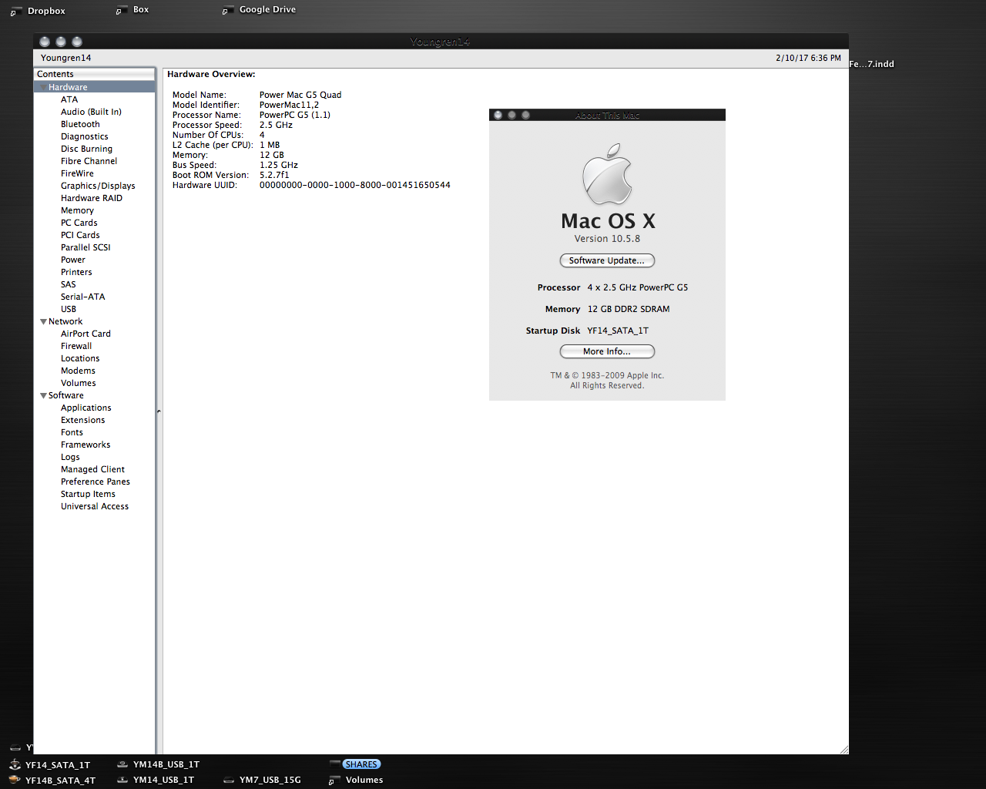Select Bluetooth in the sidebar

pos(80,124)
